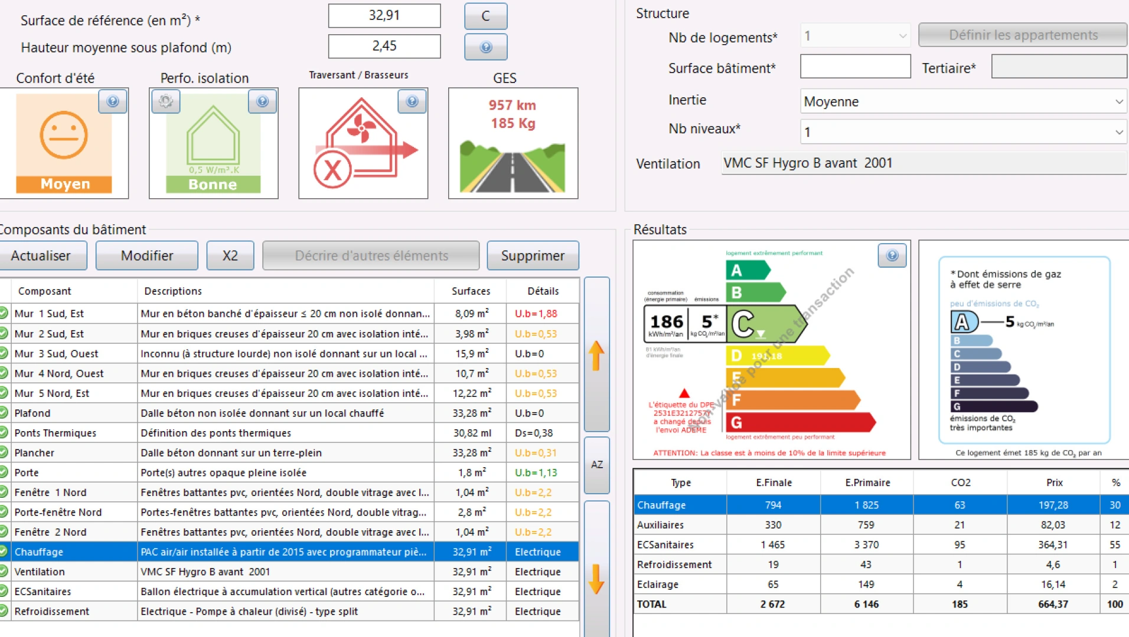Click the Surface bâtiment input field

855,67
